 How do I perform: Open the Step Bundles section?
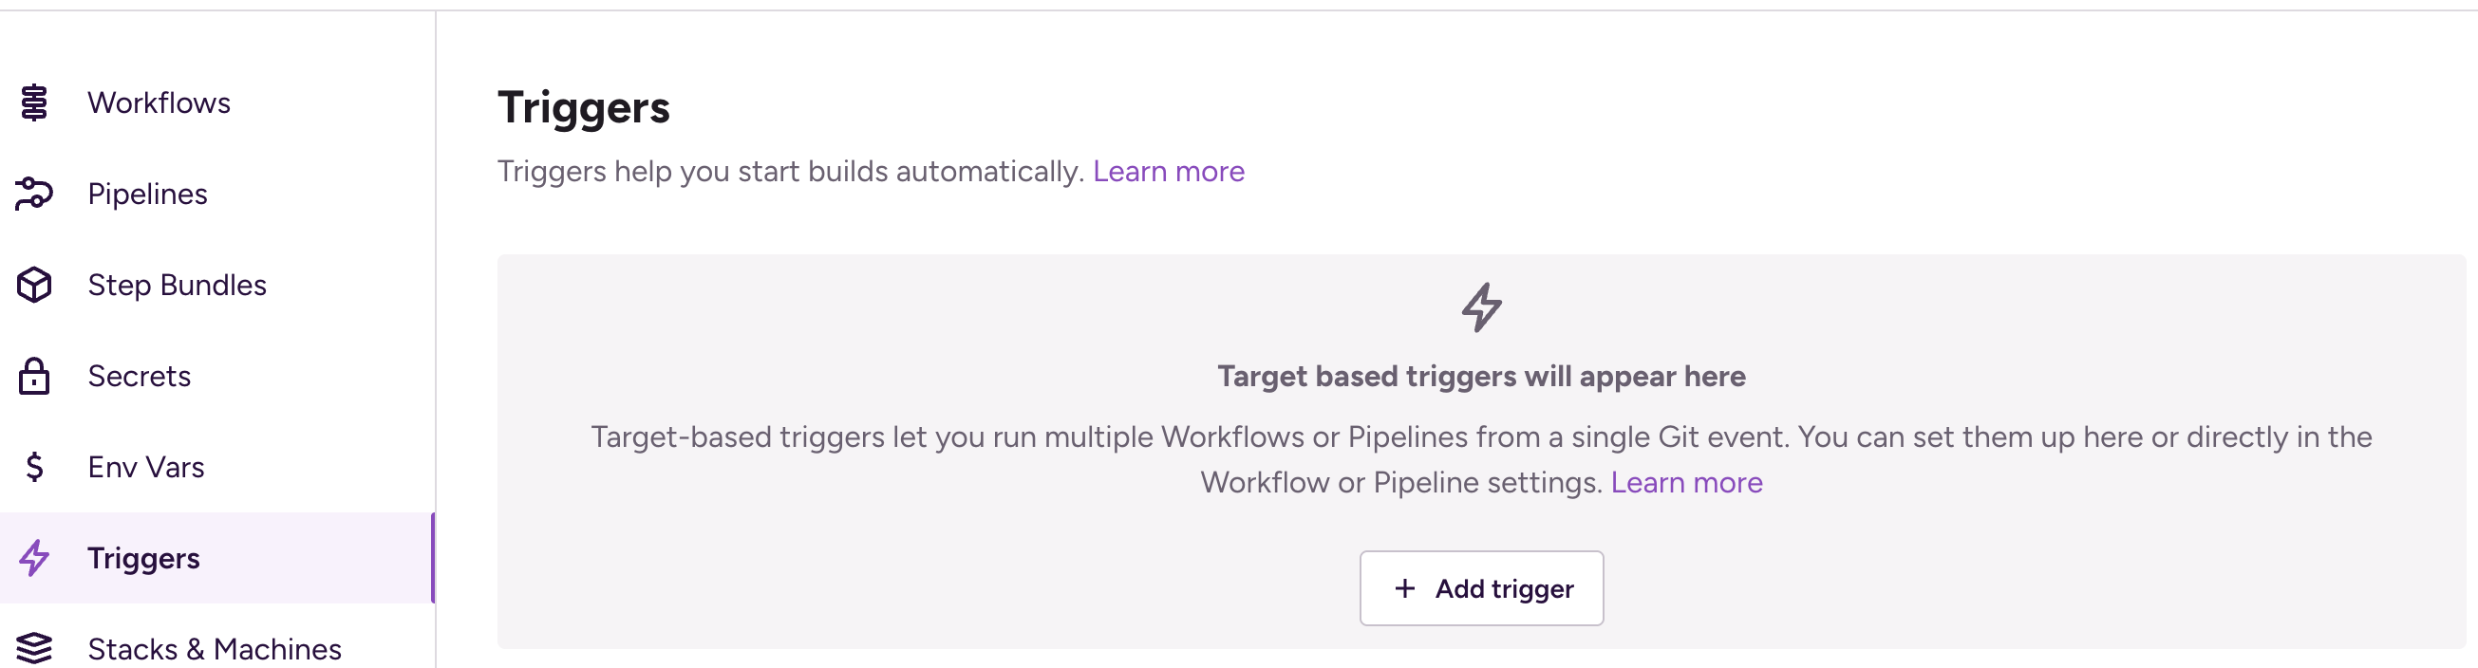(x=177, y=285)
